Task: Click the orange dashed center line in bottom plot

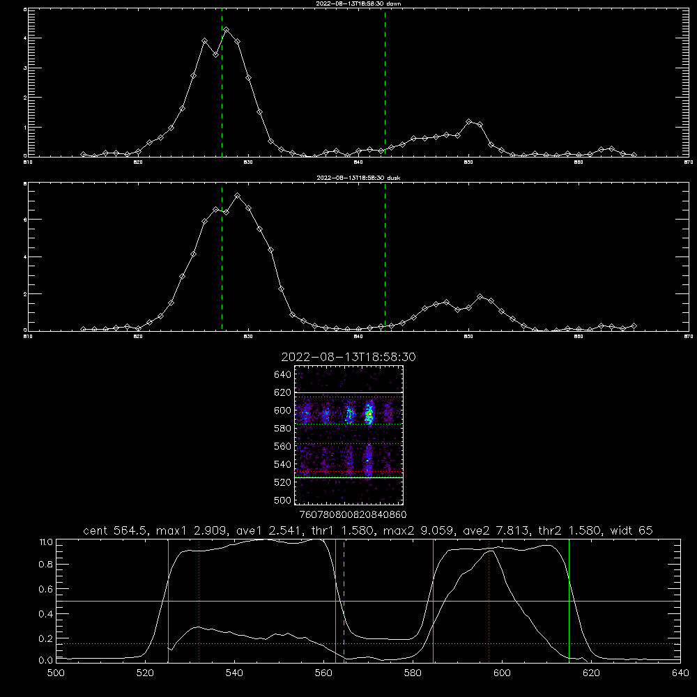Action: coord(344,600)
